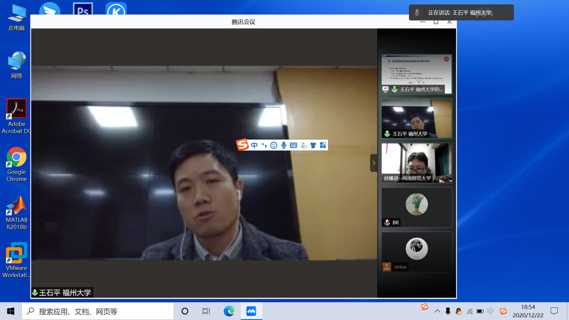569x320 pixels.
Task: Click the Sogou IME microphone voice input icon
Action: 284,145
